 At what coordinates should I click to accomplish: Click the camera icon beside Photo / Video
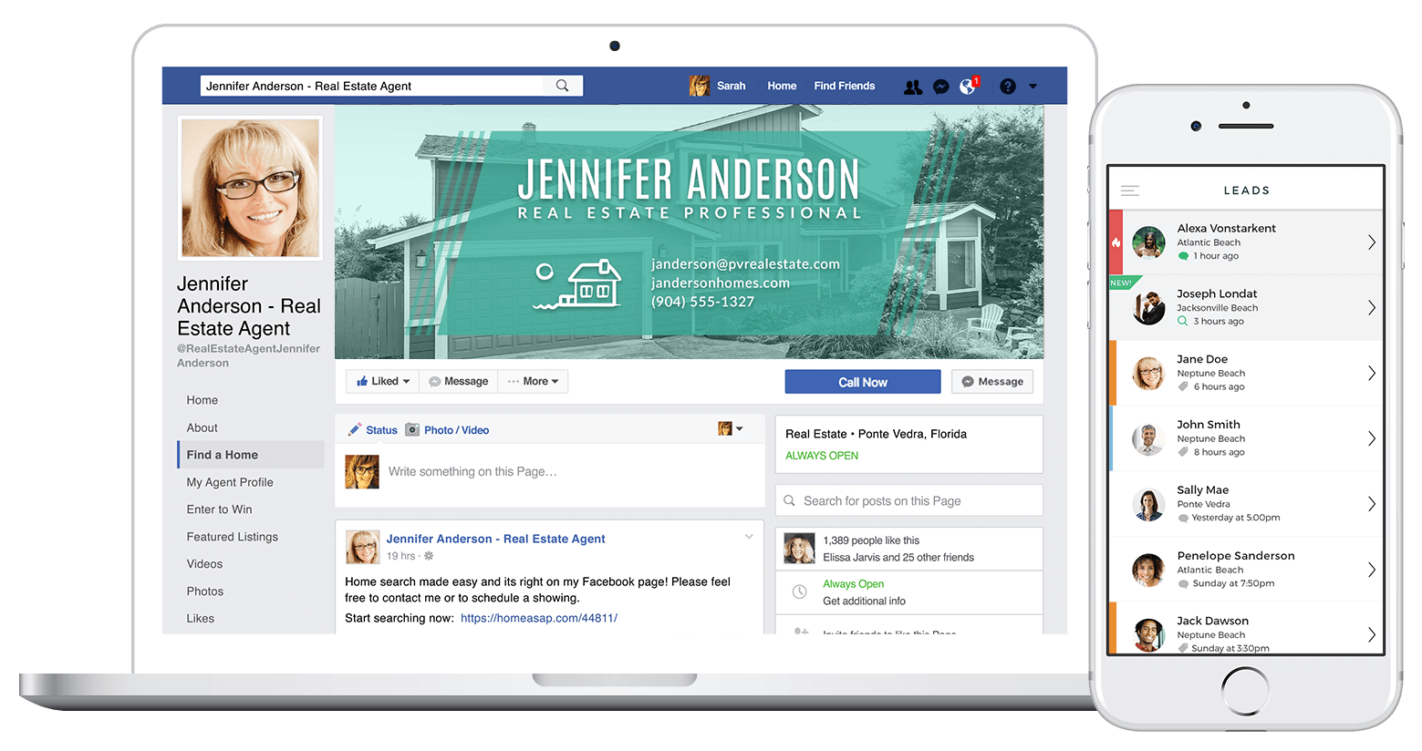(412, 429)
